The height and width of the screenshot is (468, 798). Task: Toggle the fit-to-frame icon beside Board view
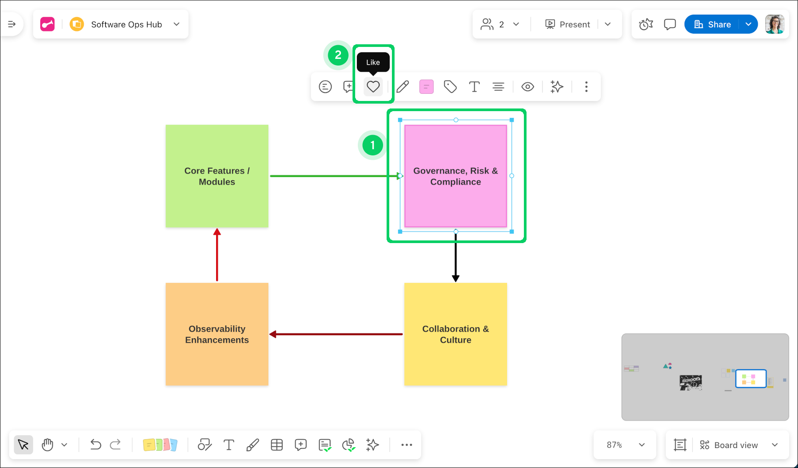point(680,445)
